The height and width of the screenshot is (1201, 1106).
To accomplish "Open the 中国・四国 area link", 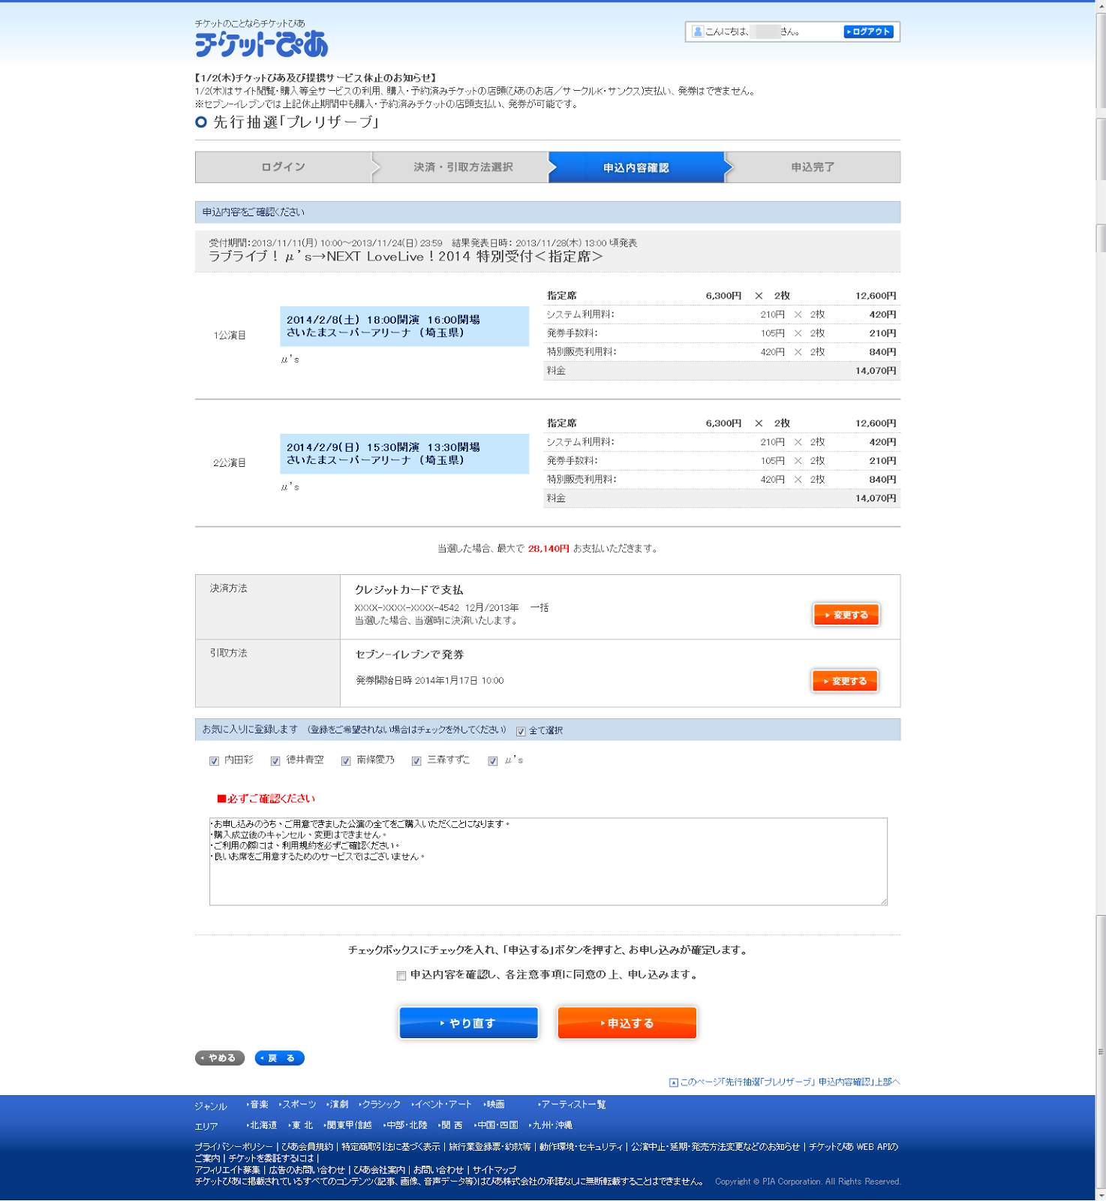I will click(496, 1125).
